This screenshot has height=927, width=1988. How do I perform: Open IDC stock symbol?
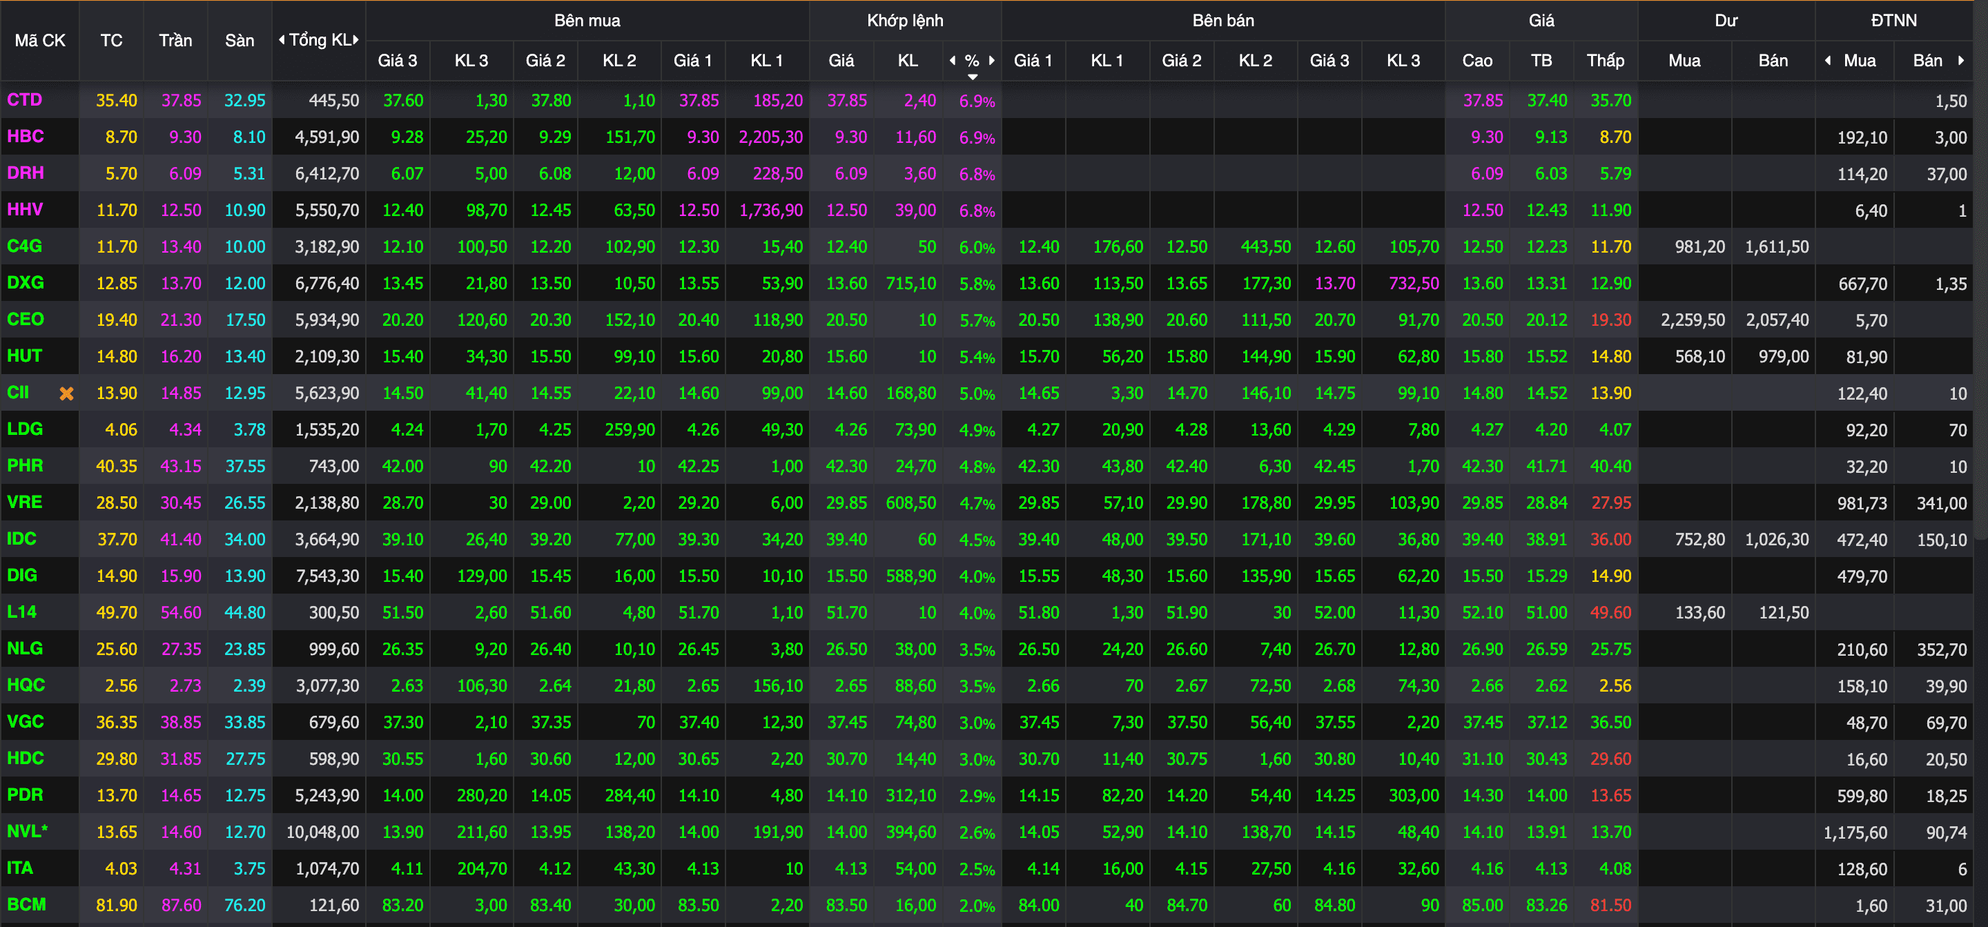point(21,539)
